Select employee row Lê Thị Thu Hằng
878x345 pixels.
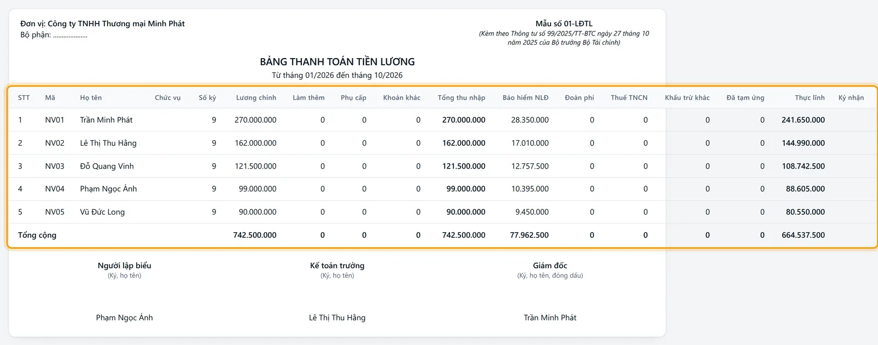point(442,143)
